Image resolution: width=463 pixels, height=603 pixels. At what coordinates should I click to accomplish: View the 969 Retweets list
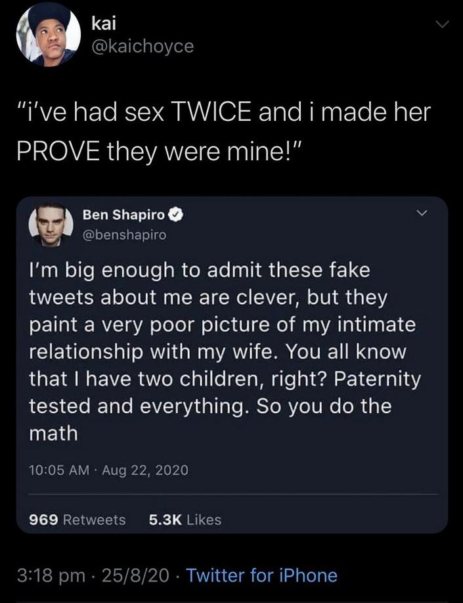pos(78,520)
